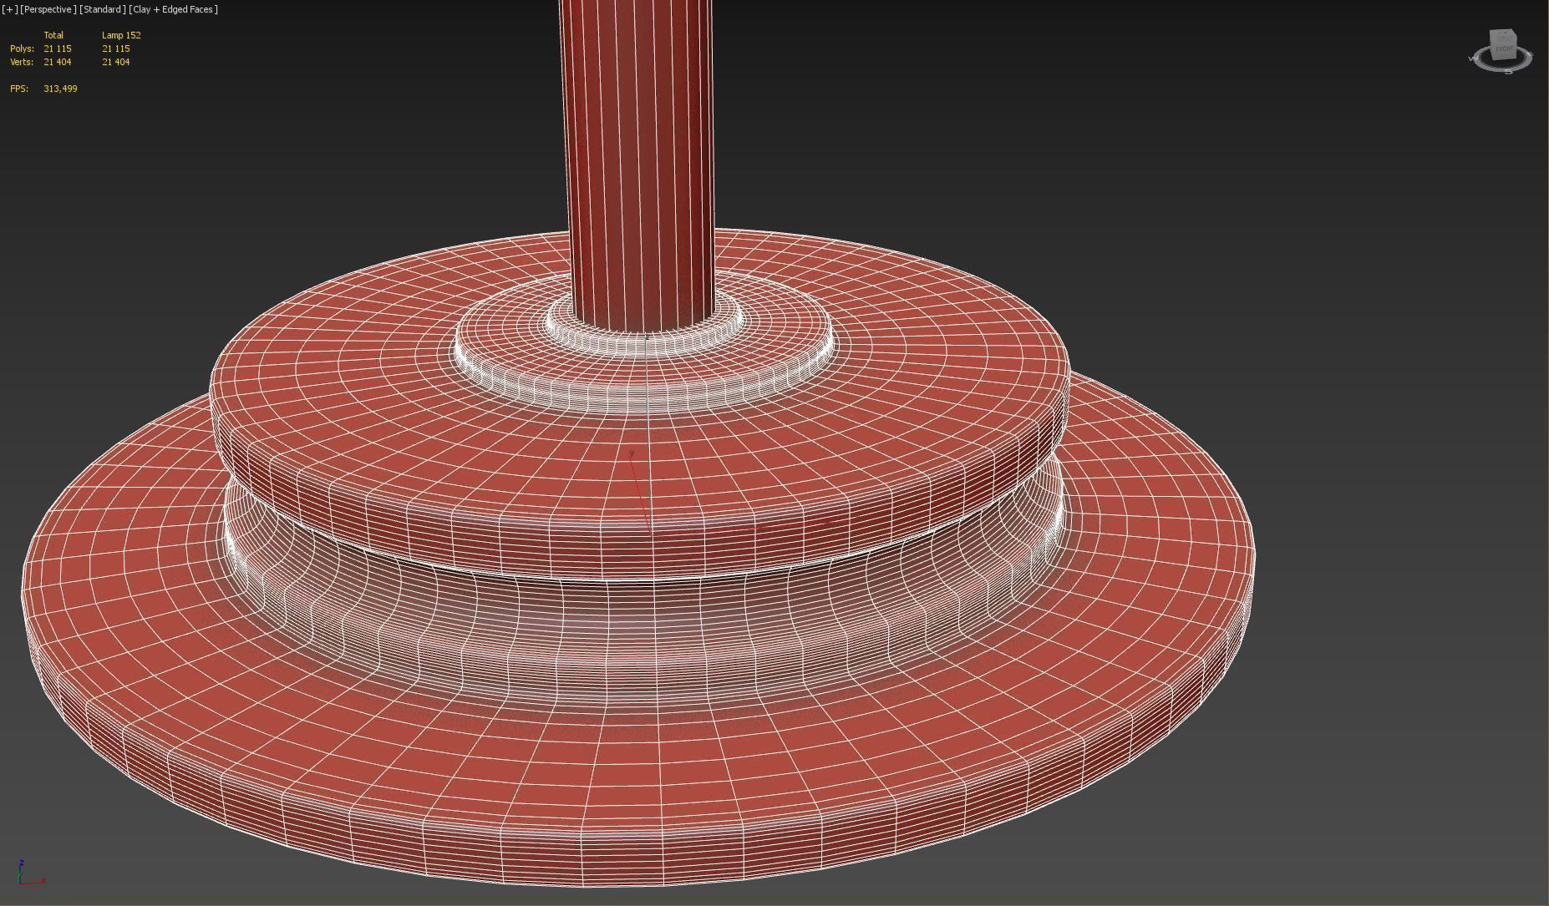Screen dimensions: 1549x906
Task: Open the [+] viewport general menu
Action: [x=10, y=9]
